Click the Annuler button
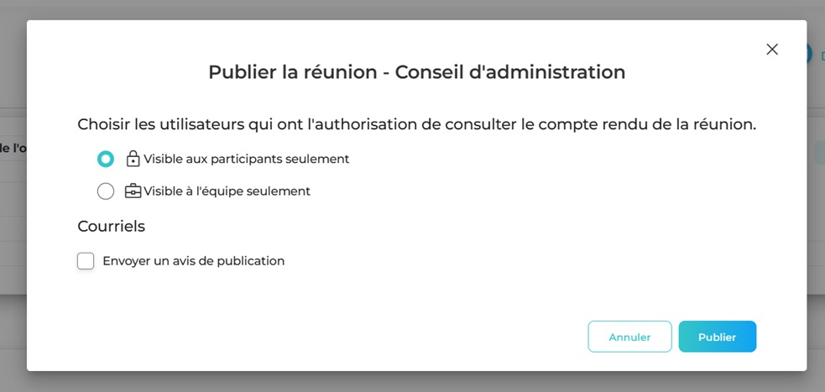Viewport: 825px width, 392px height. point(629,337)
